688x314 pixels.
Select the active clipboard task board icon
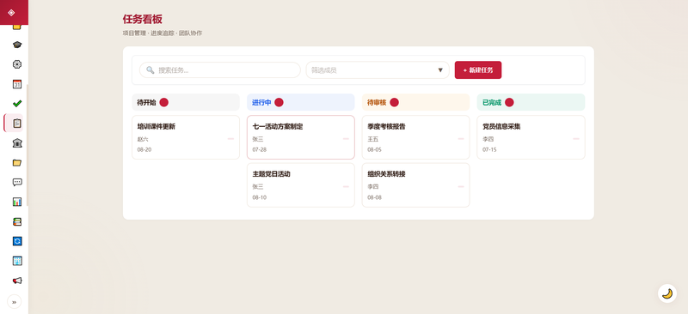pyautogui.click(x=17, y=123)
